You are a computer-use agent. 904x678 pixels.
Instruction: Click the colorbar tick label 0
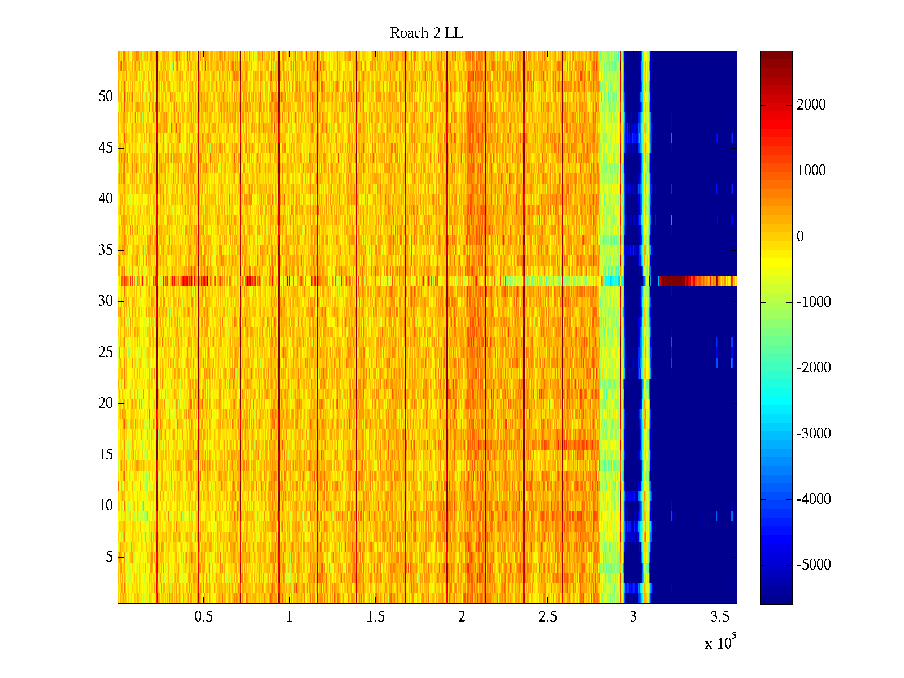[x=800, y=236]
